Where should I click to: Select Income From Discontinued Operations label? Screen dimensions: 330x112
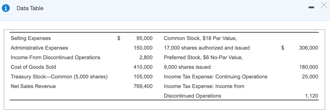[x=55, y=58]
